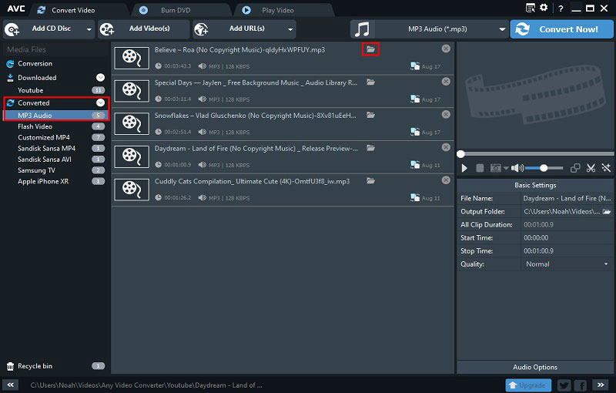Open folder for Snowflakes – Vlad Gluschenko file
The image size is (616, 393).
370,115
